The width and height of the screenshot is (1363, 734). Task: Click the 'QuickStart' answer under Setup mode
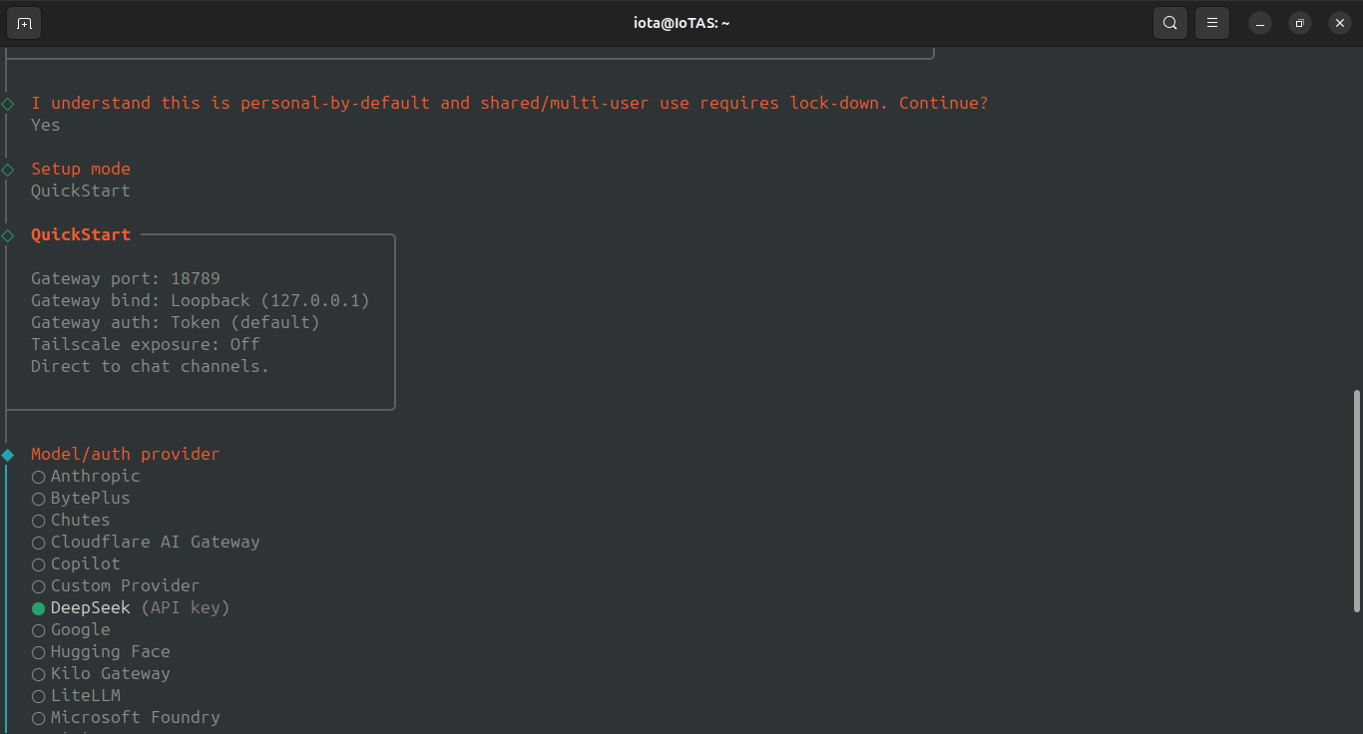click(x=81, y=190)
